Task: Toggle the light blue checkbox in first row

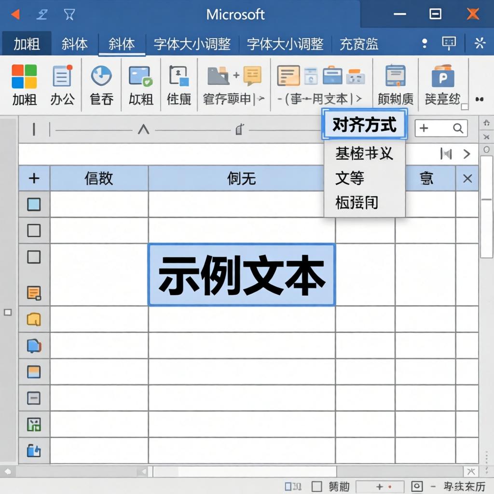Action: 34,205
